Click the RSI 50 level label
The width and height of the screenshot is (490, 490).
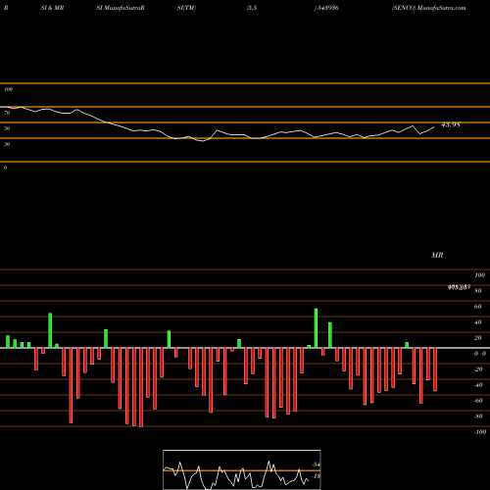pos(7,128)
